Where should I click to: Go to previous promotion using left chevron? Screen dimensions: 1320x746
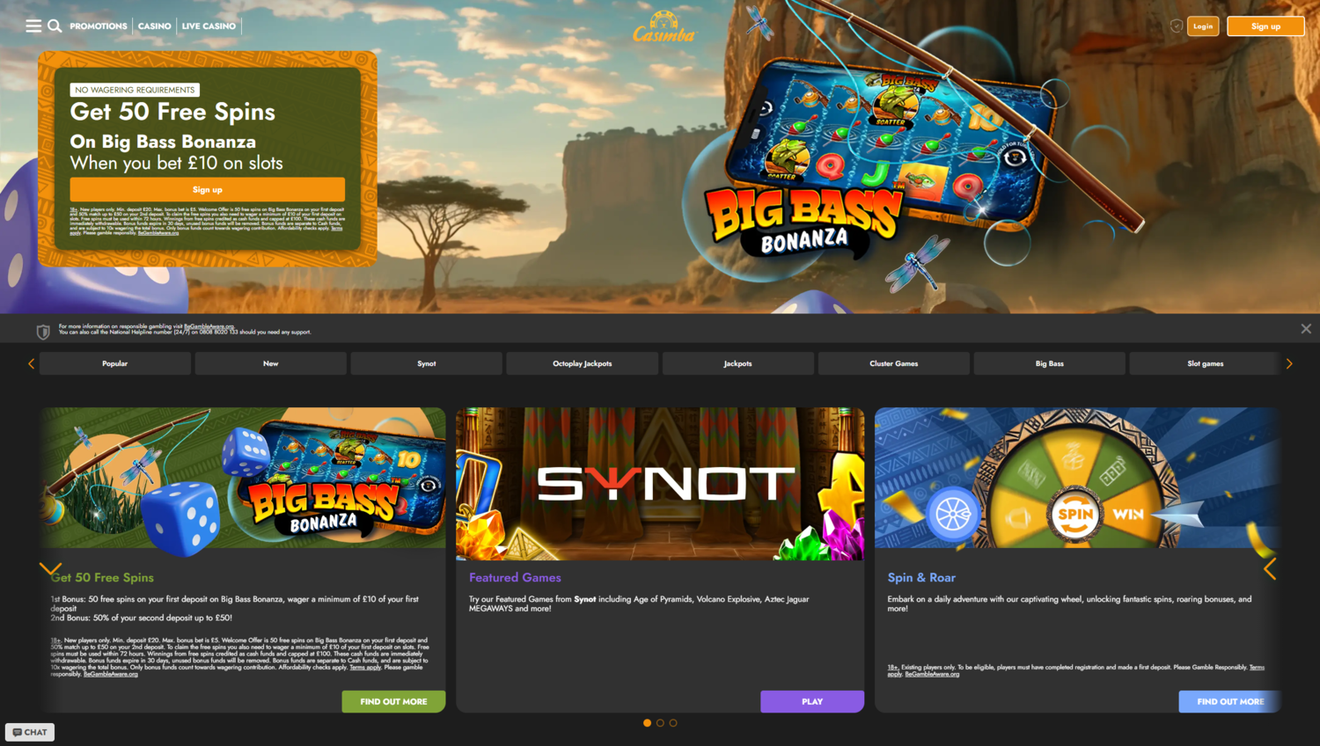click(50, 569)
